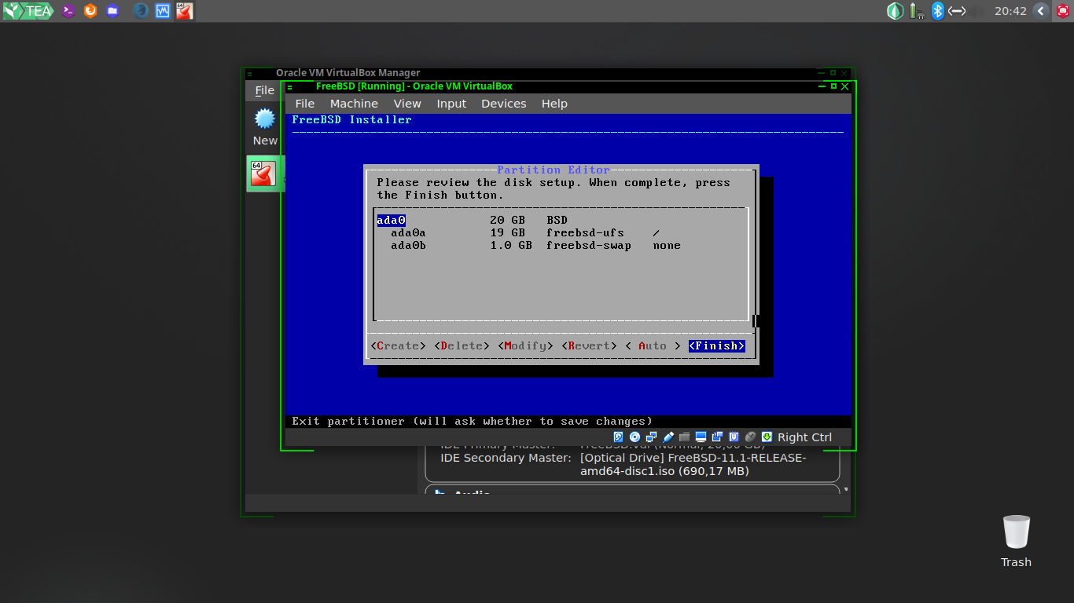Viewport: 1074px width, 603px height.
Task: Open the Input menu
Action: (x=451, y=104)
